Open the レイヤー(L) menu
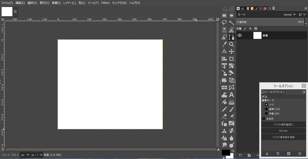The width and height of the screenshot is (308, 159). click(x=69, y=3)
